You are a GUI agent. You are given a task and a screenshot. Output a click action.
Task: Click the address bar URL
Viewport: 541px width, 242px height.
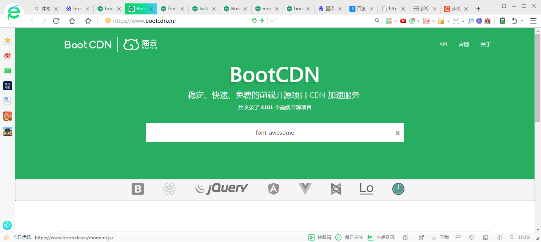(x=145, y=21)
